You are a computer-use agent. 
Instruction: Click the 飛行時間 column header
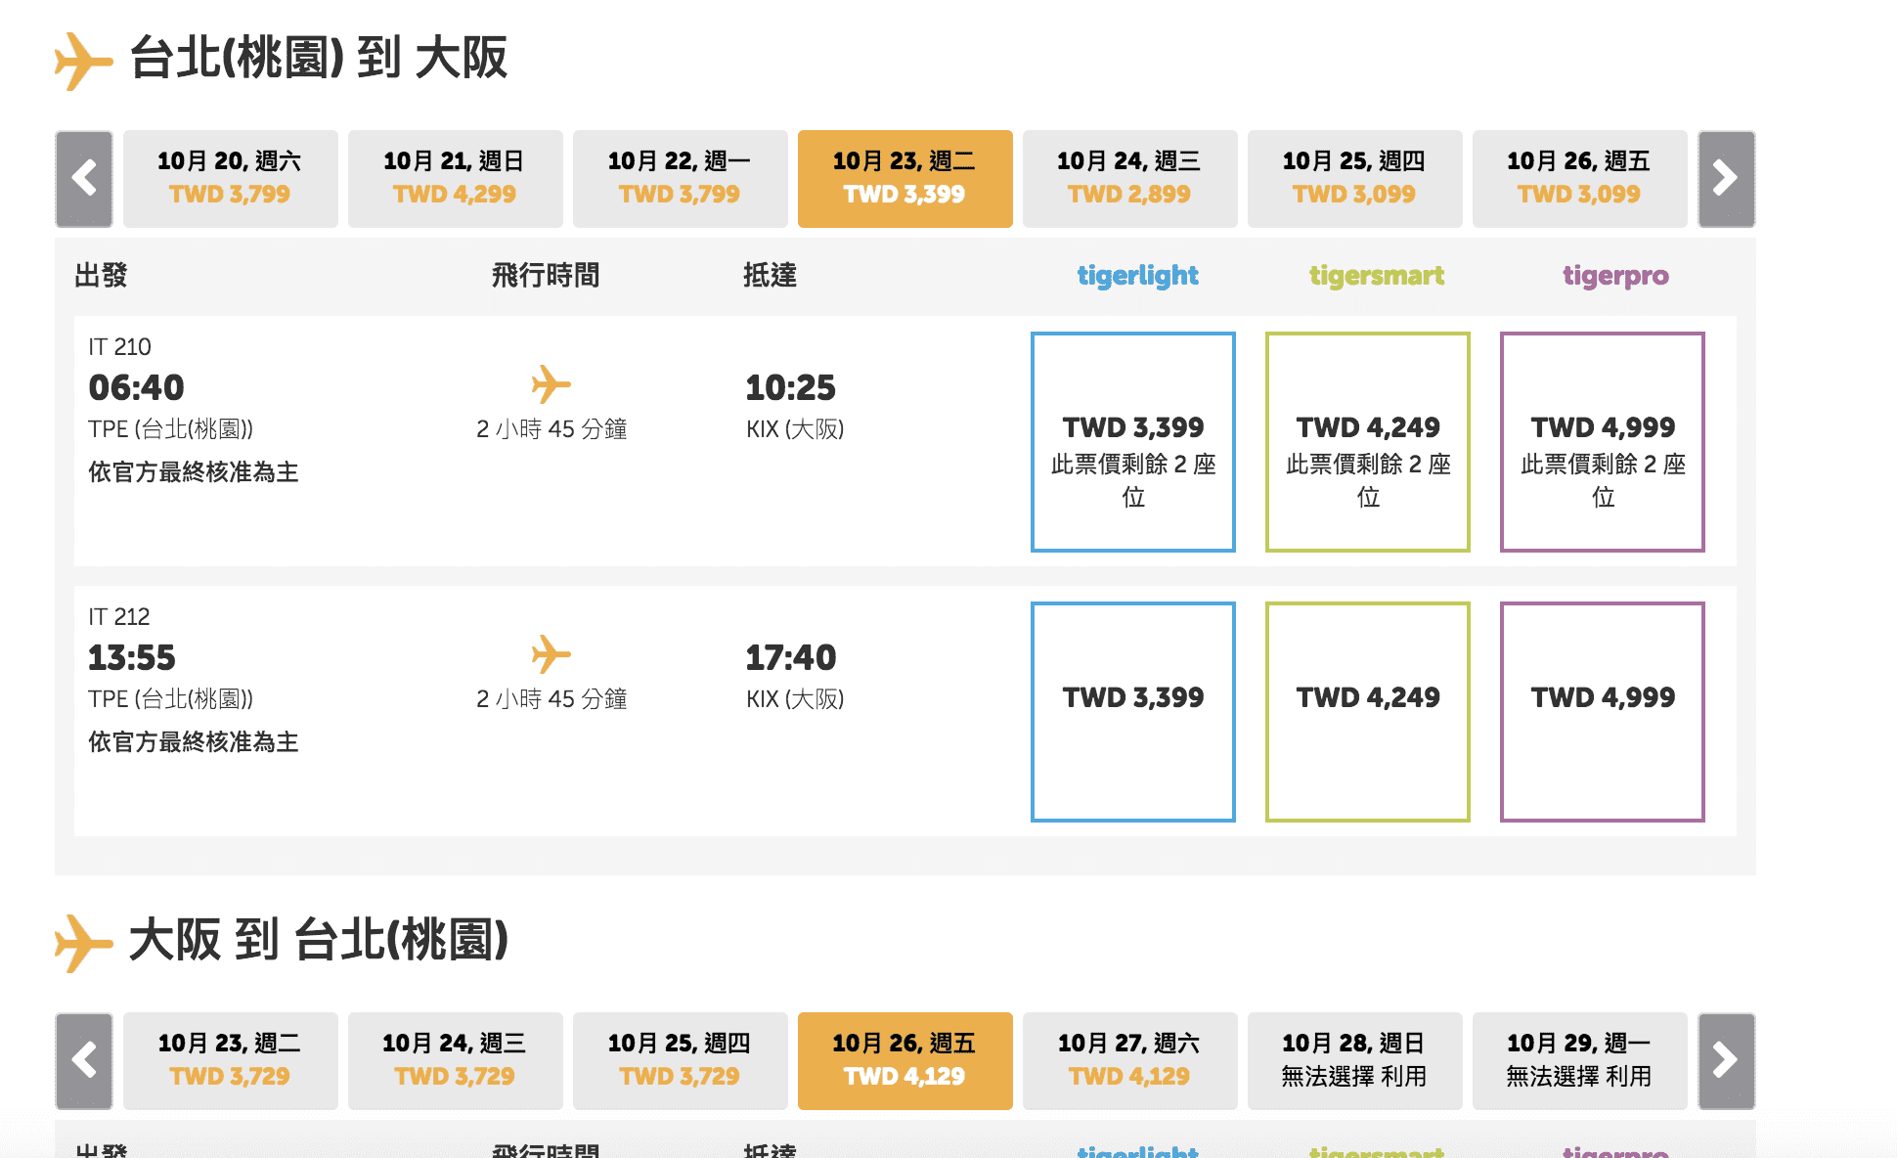(x=546, y=276)
